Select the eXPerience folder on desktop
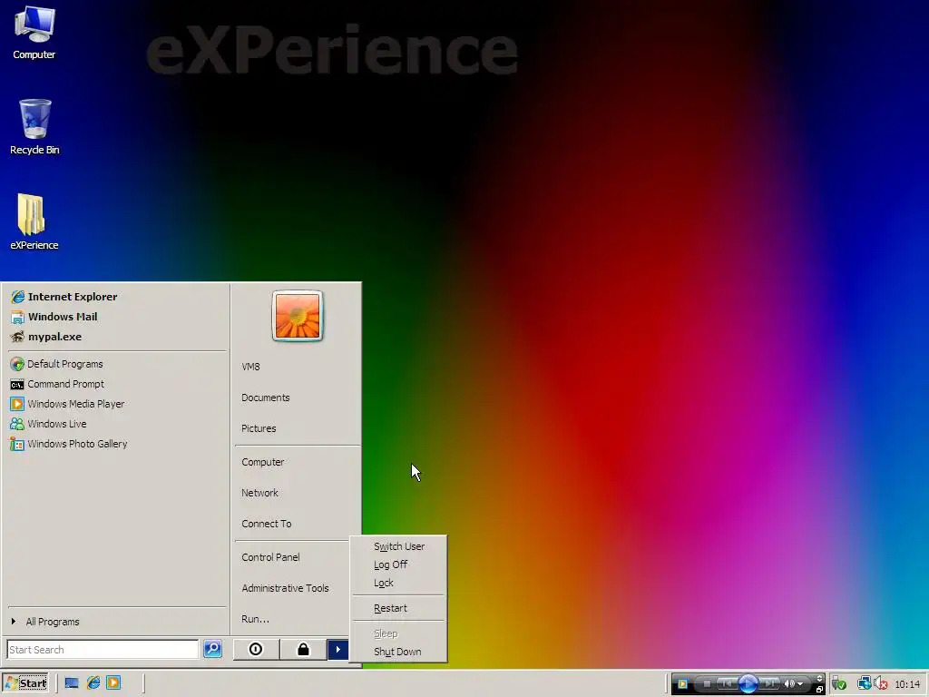Image resolution: width=929 pixels, height=697 pixels. coord(34,222)
